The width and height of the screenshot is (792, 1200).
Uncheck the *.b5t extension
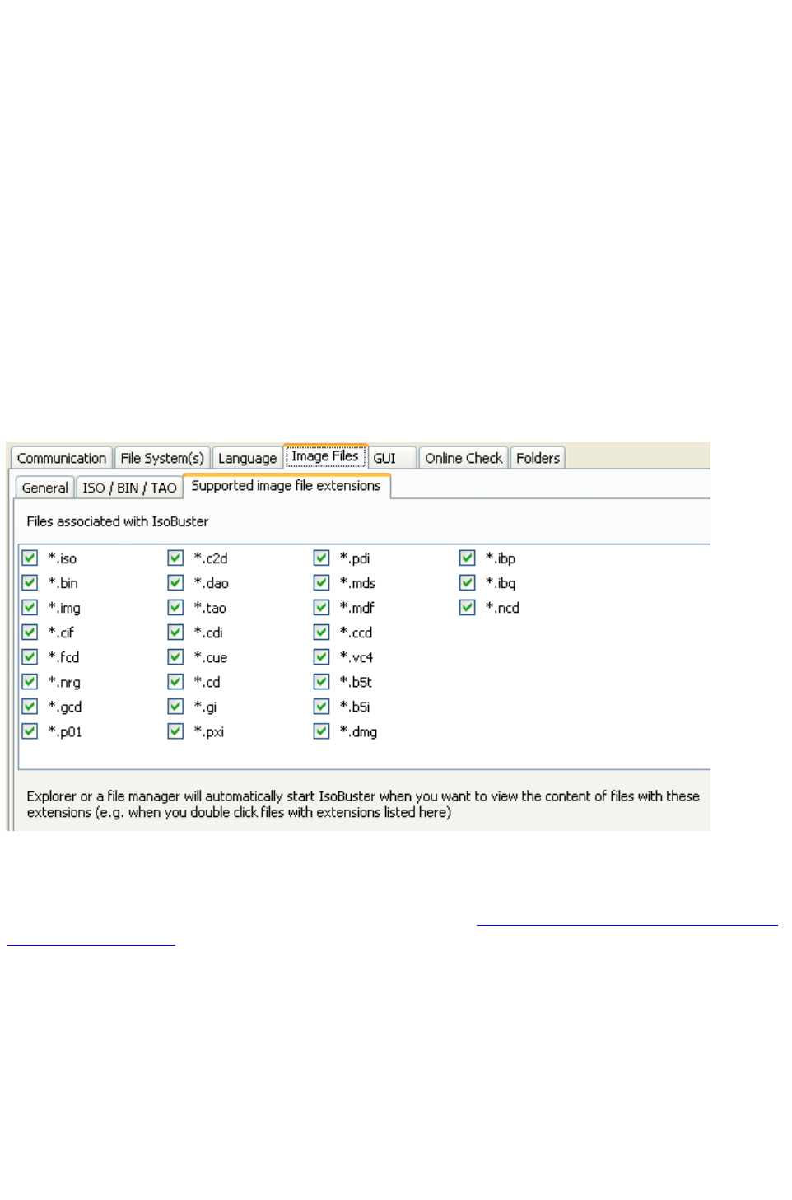point(321,681)
